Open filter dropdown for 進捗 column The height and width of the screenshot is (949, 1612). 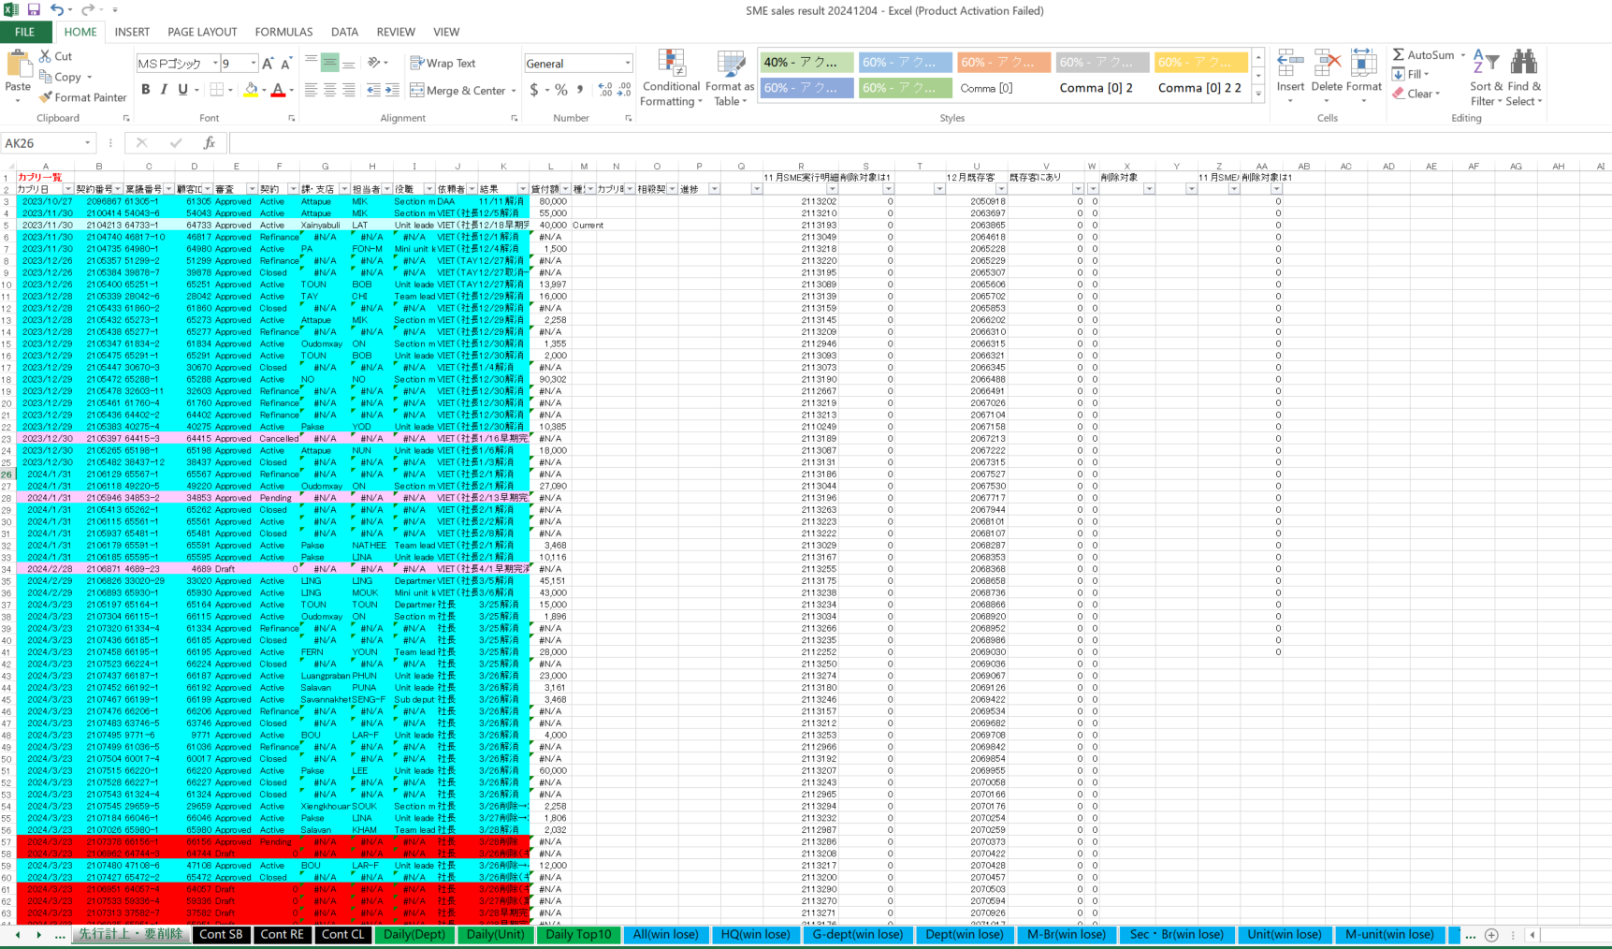click(x=714, y=189)
